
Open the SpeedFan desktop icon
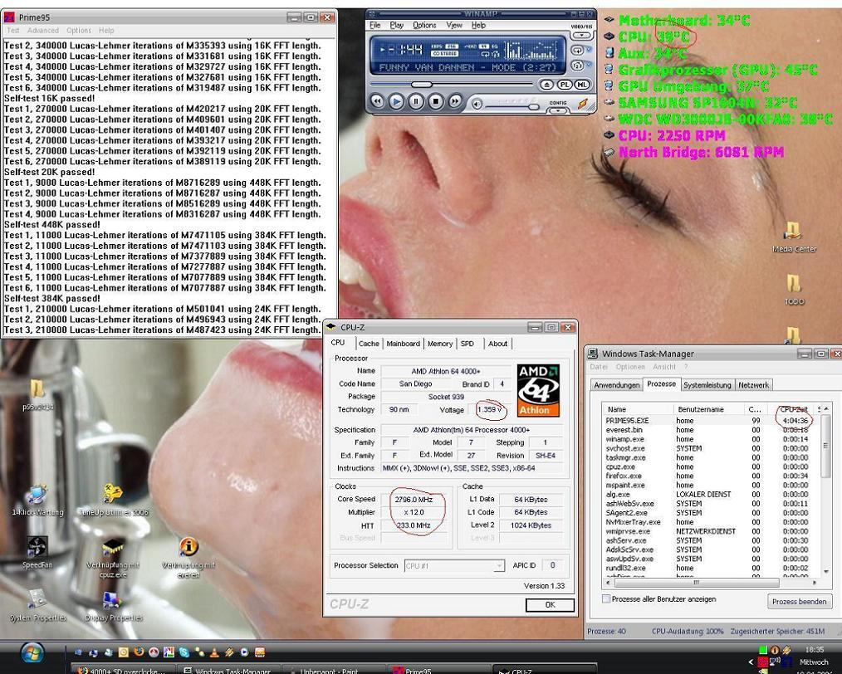[37, 553]
